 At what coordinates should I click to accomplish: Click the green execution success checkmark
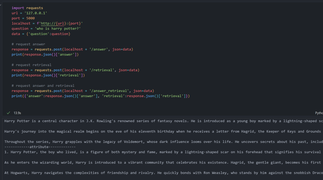(8, 113)
